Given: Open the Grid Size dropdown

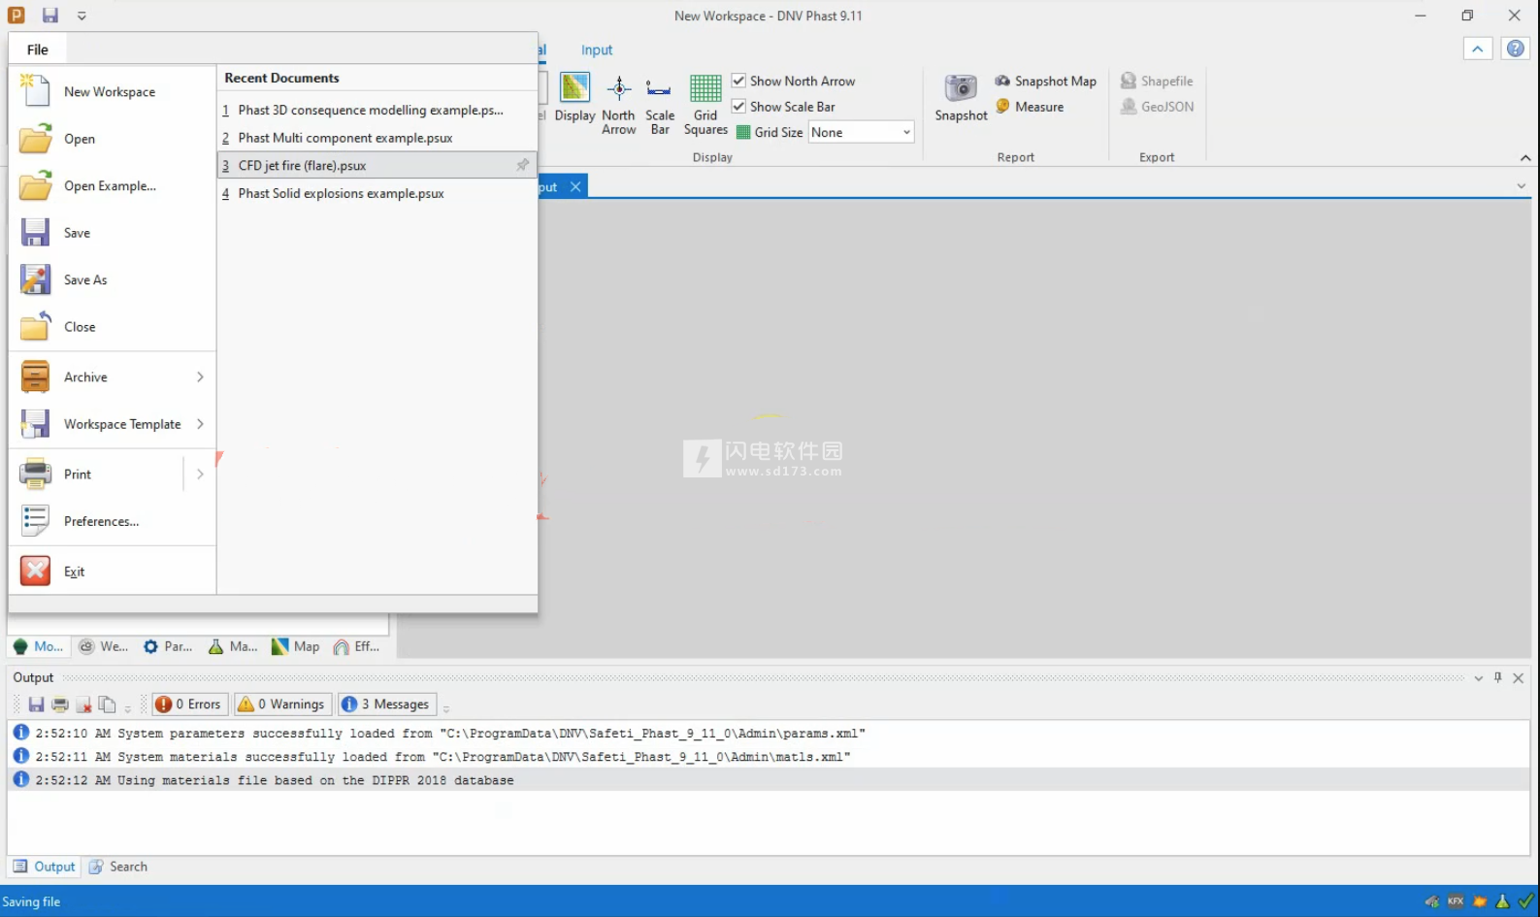Looking at the screenshot, I should click(x=906, y=133).
